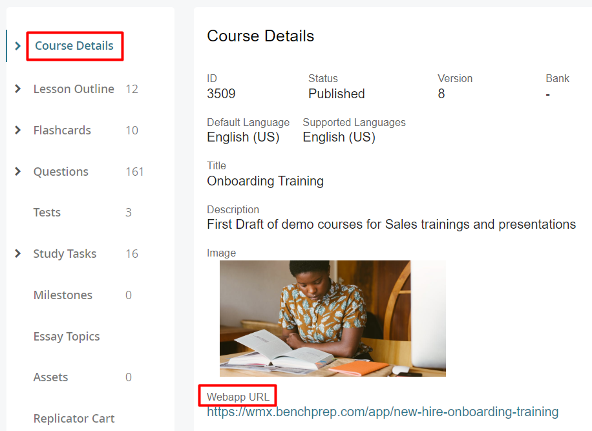The height and width of the screenshot is (431, 592).
Task: Click the chevron icon next to Study Tasks
Action: point(17,253)
